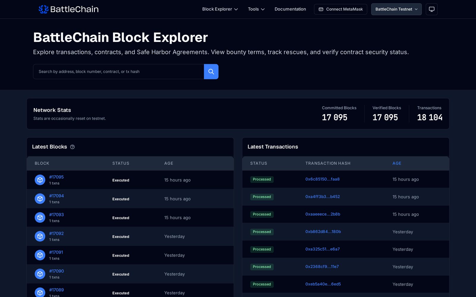Open block #17089
This screenshot has width=476, height=297.
57,290
